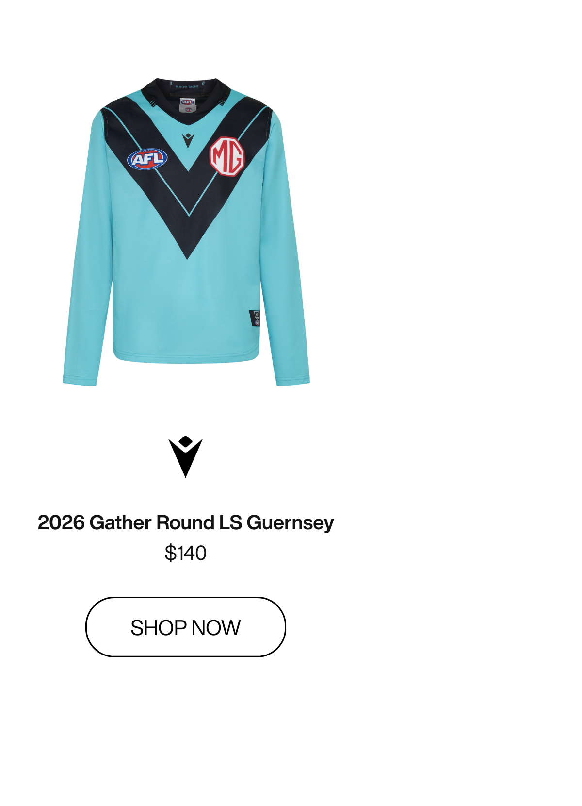This screenshot has height=806, width=582.
Task: Open the 2026 Gather Round LS Guernsey title
Action: tap(186, 522)
